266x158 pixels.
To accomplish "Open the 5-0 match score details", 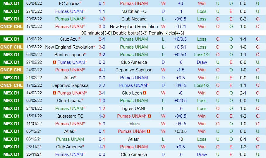I will click(x=102, y=124).
